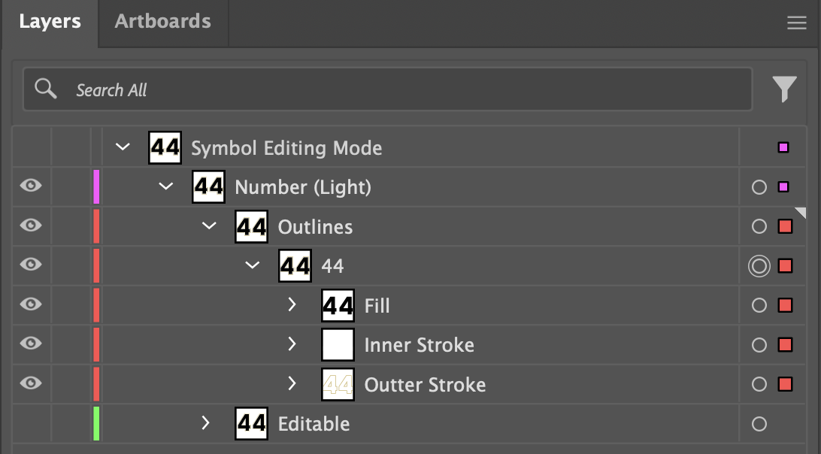Screen dimensions: 821x454
Task: Click the target circle for Outter Stroke
Action: 759,384
